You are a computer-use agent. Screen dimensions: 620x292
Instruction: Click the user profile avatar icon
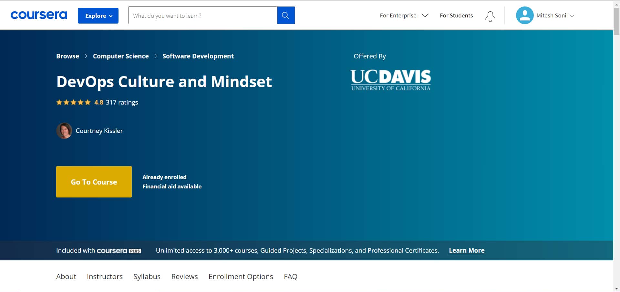[x=524, y=15]
